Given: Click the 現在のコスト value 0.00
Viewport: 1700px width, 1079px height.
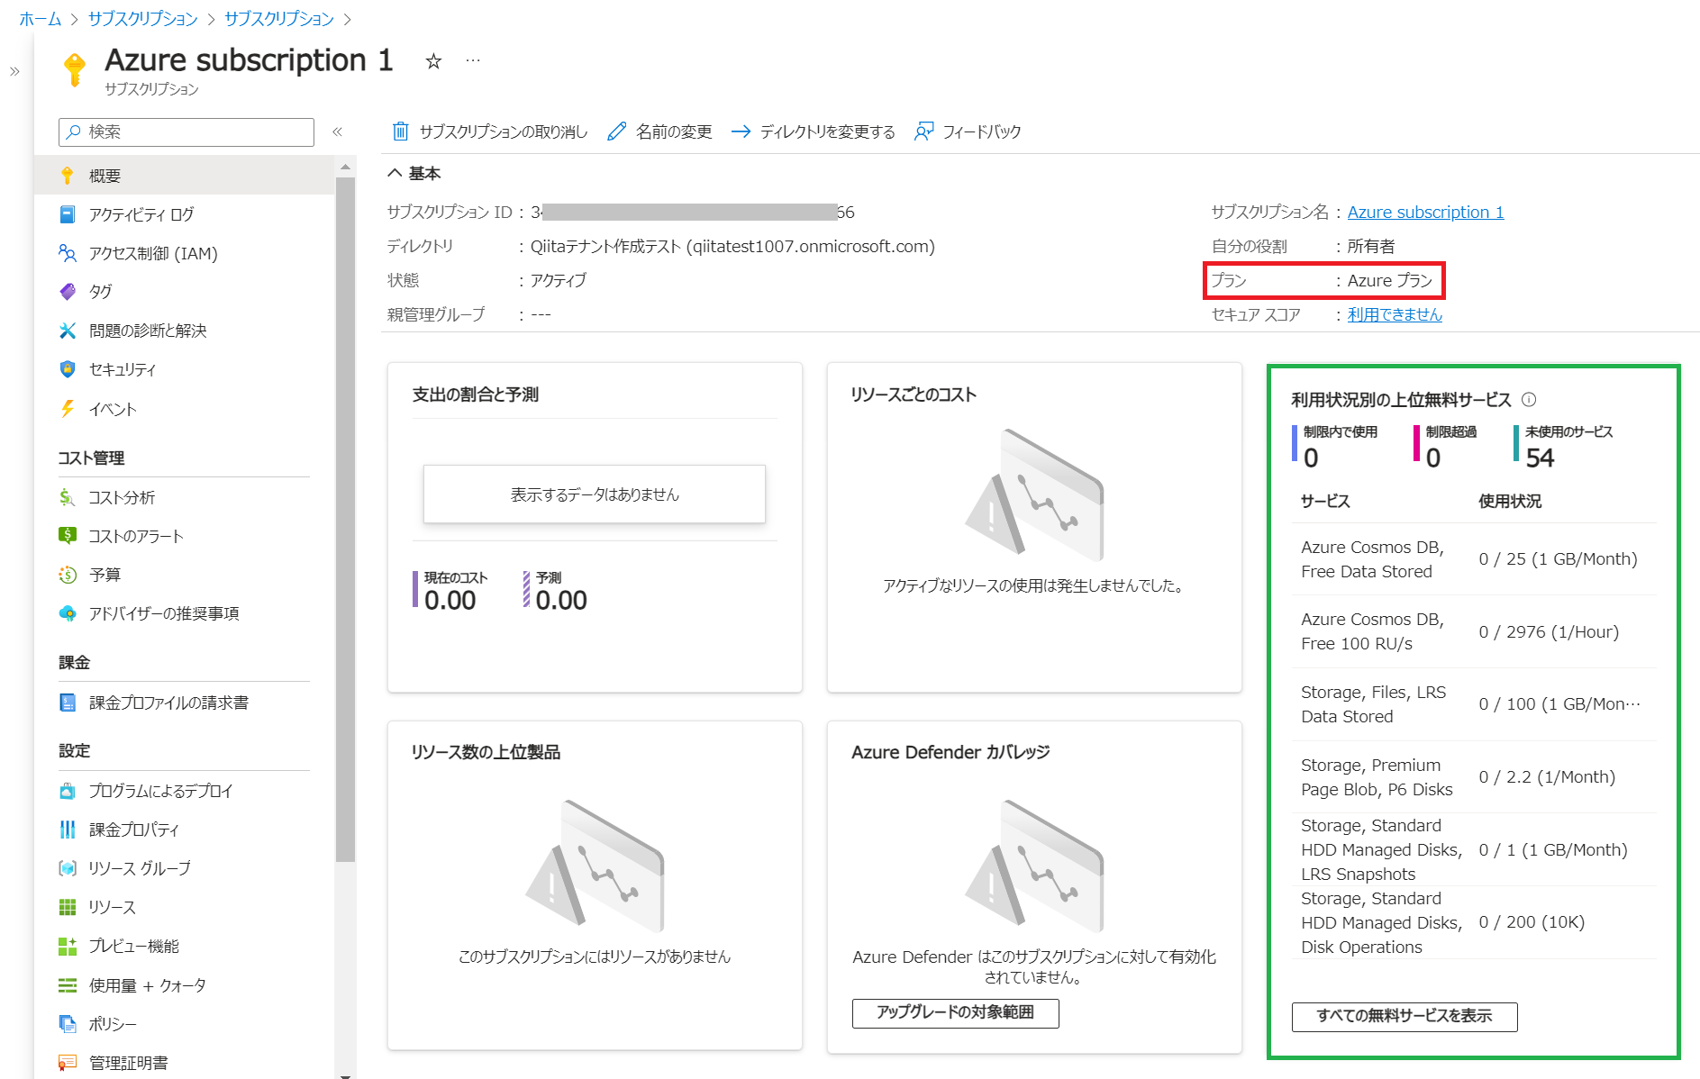Looking at the screenshot, I should coord(450,601).
